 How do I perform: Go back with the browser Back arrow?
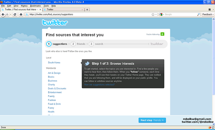coord(3,14)
